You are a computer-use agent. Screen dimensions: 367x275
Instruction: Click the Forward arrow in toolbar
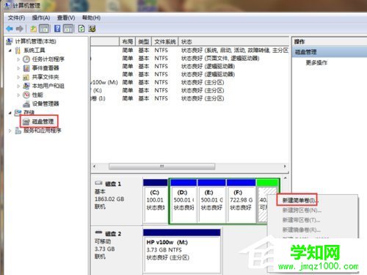[x=20, y=29]
